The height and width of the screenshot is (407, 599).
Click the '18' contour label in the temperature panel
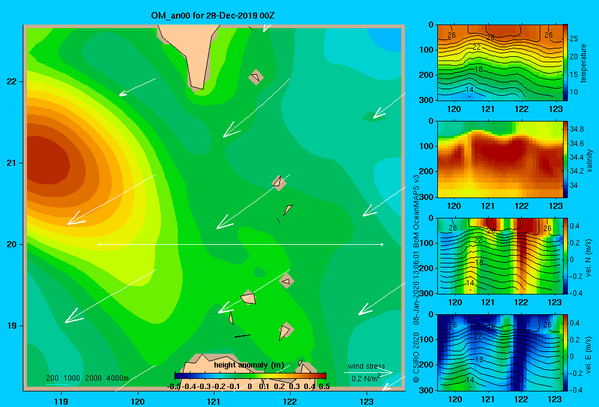(478, 69)
